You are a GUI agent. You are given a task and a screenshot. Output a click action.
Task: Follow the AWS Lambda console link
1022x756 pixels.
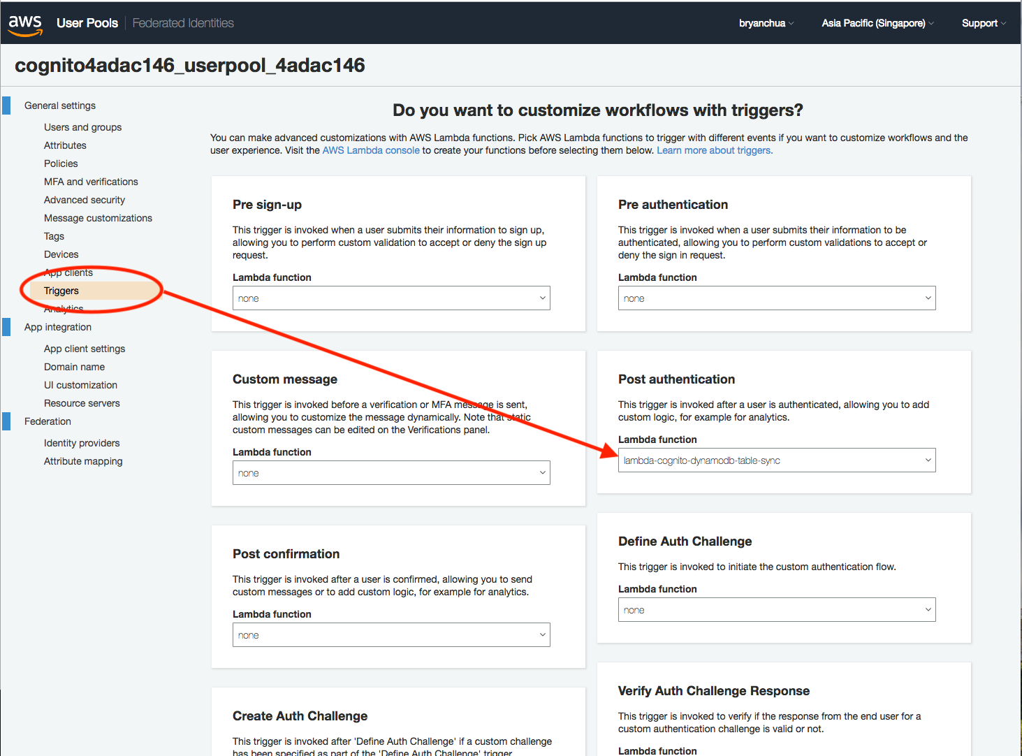371,150
